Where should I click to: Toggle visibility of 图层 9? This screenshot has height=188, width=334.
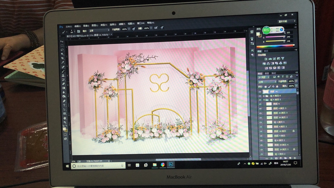[260, 104]
